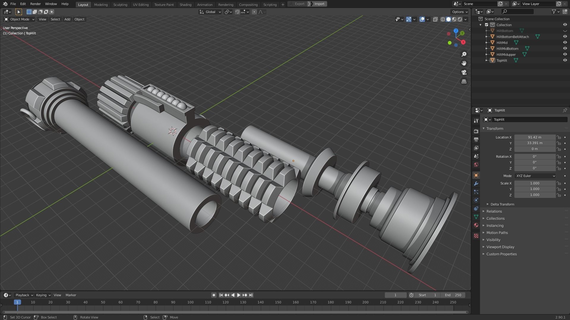Open the Material properties tab
Viewport: 570px width, 320px height.
tap(476, 225)
